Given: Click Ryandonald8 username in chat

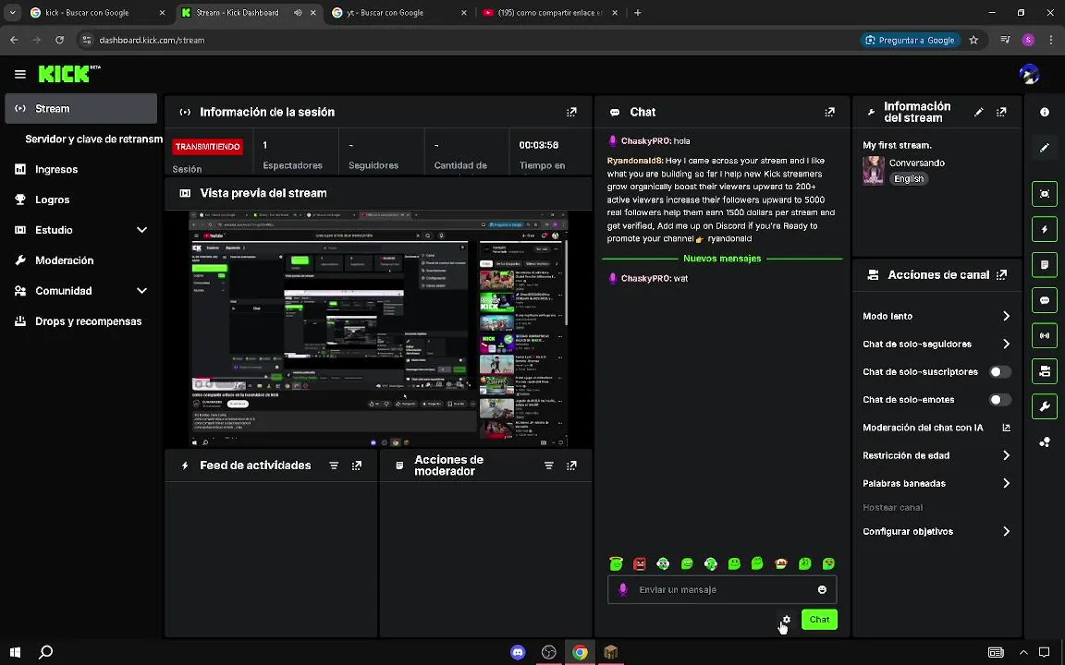Looking at the screenshot, I should pos(634,161).
